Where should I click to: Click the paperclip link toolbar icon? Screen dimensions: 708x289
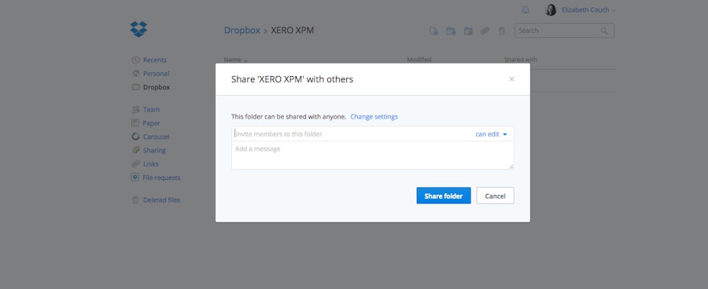(485, 31)
